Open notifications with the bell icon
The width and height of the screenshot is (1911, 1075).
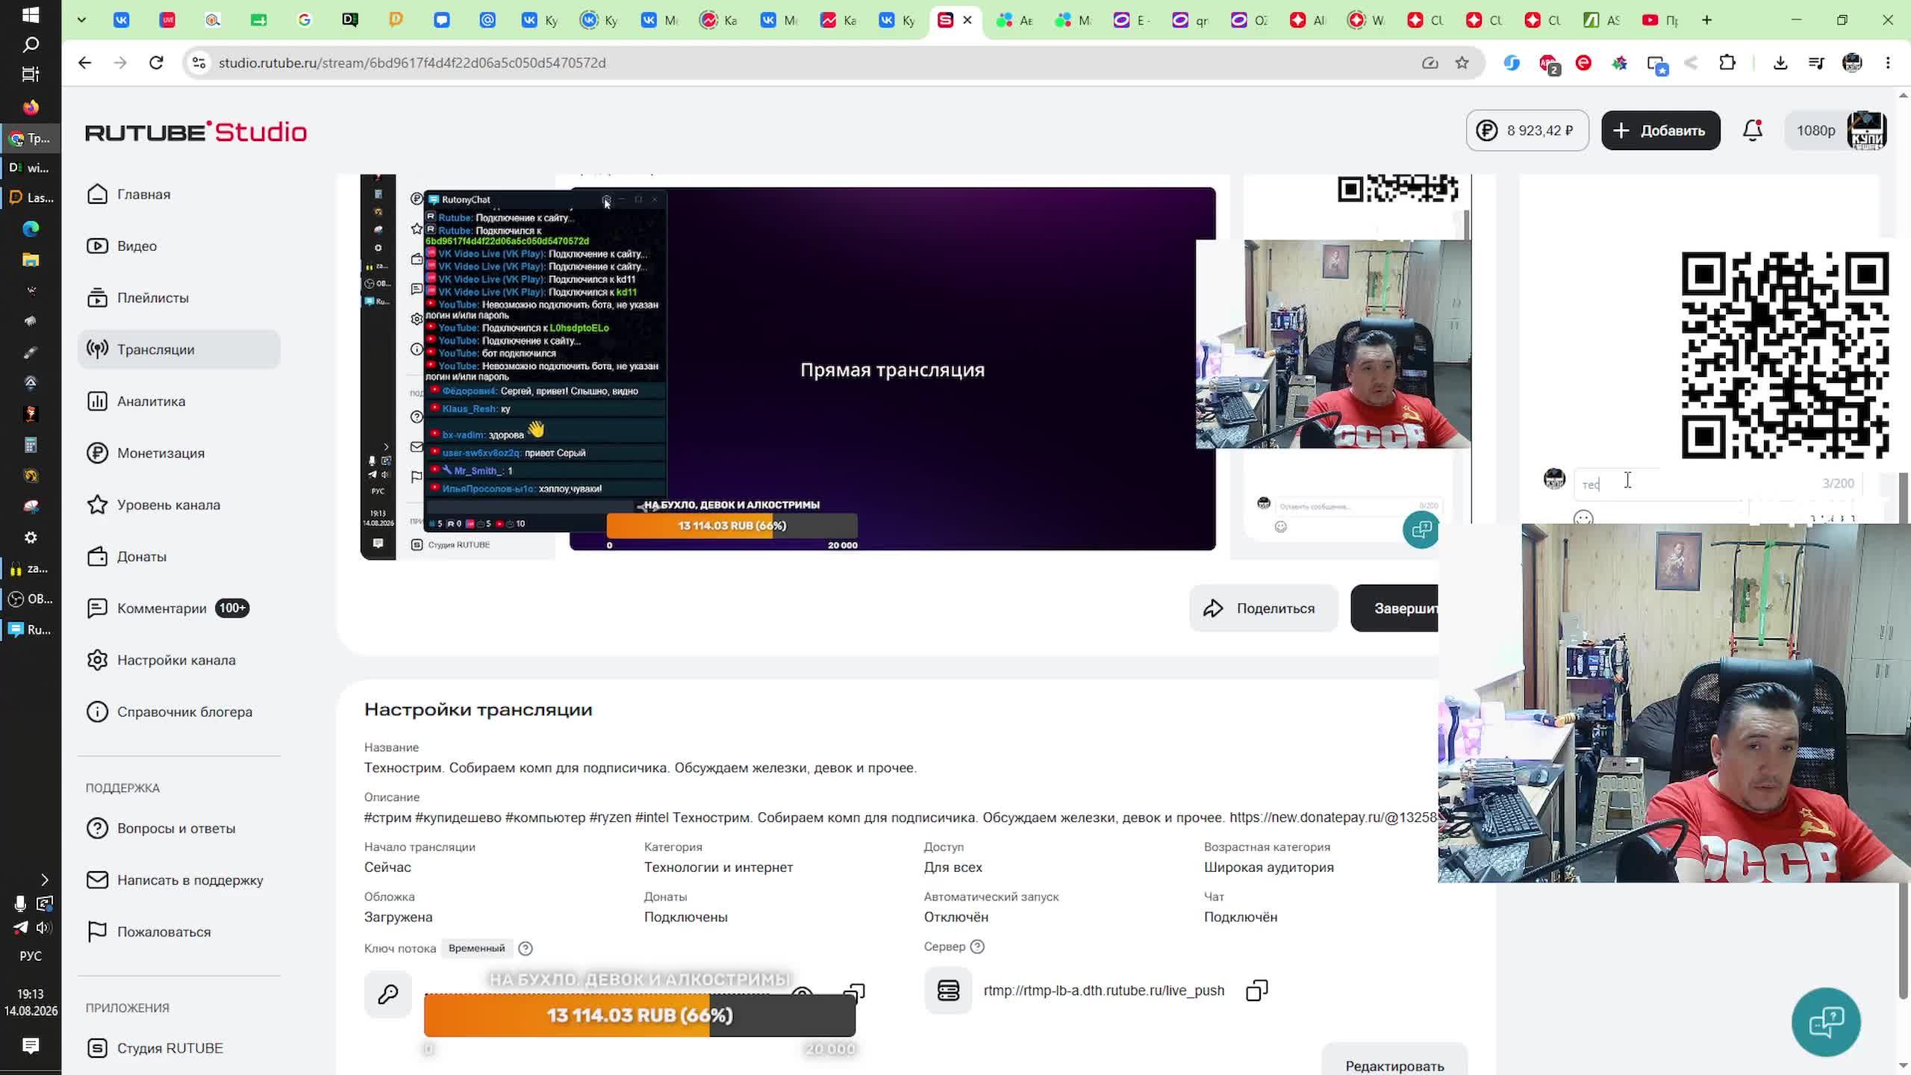point(1752,131)
